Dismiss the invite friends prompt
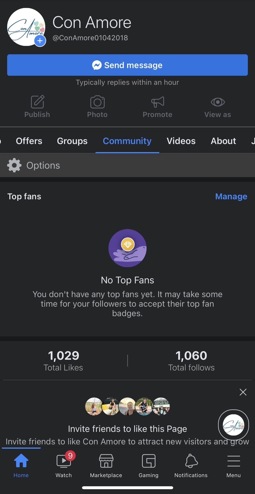This screenshot has width=255, height=494. tap(243, 392)
